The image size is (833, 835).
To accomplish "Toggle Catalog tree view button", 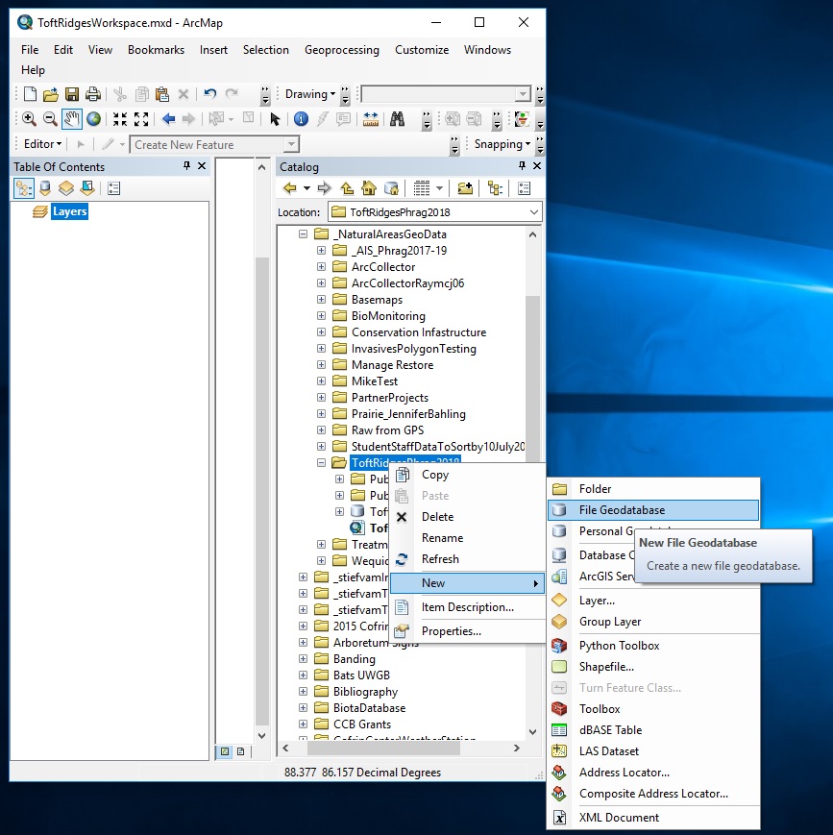I will tap(495, 188).
